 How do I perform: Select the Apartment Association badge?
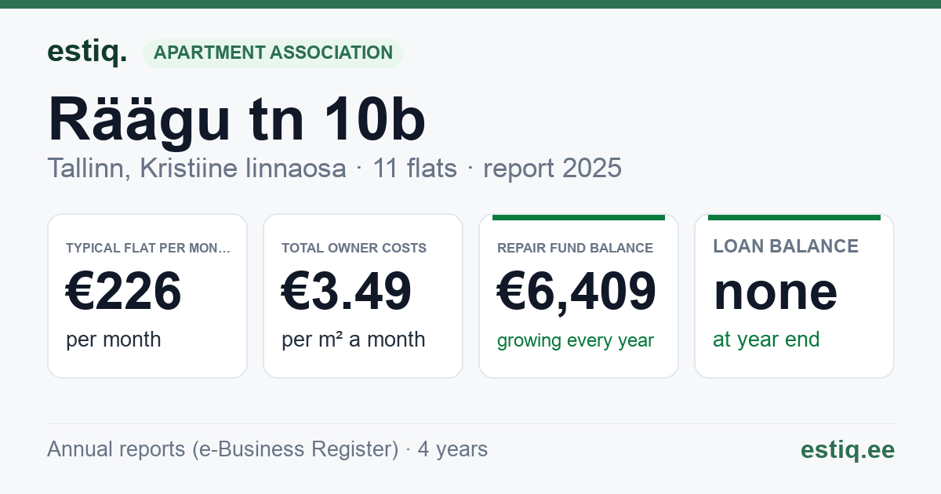pos(273,53)
